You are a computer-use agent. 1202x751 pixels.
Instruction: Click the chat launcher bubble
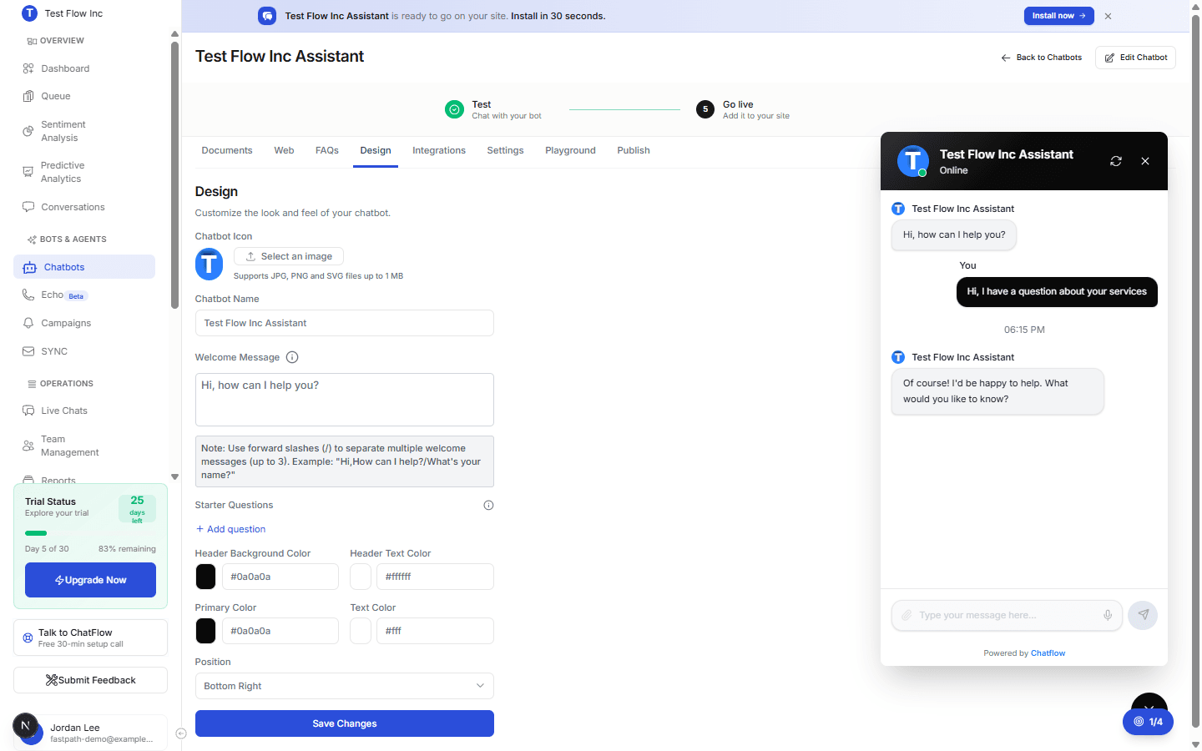click(x=1149, y=702)
